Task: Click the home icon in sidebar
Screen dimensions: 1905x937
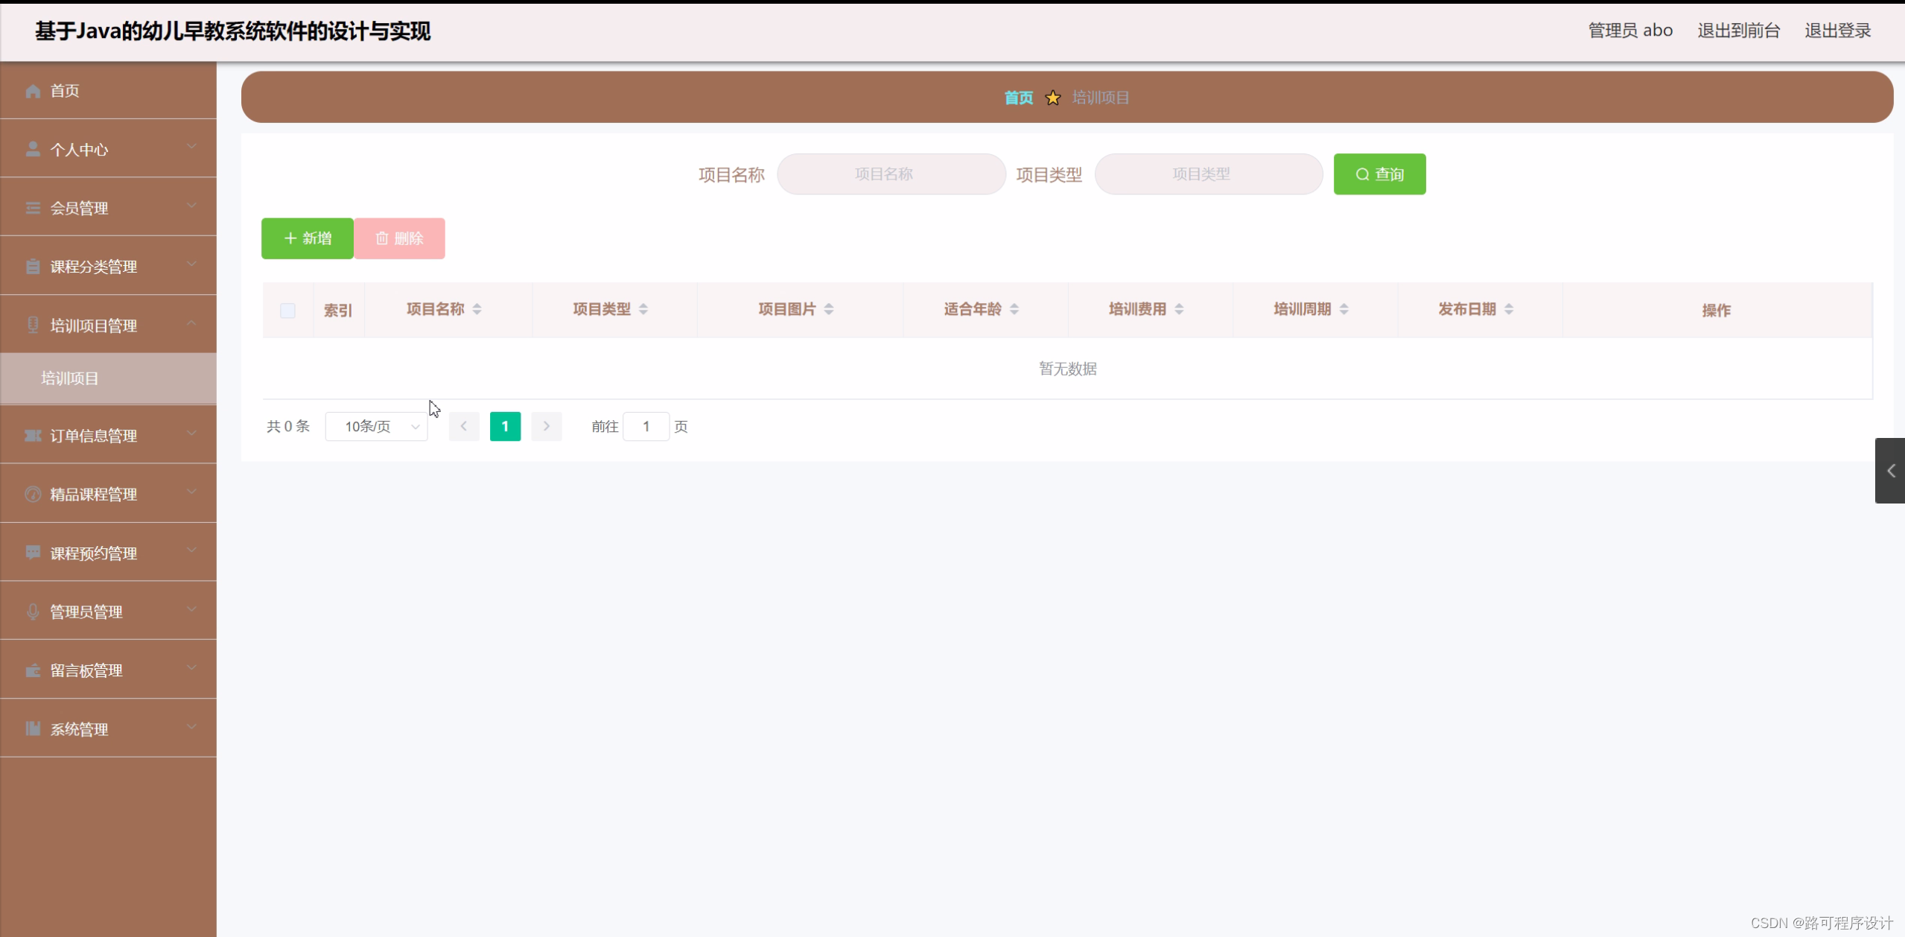Action: (33, 91)
